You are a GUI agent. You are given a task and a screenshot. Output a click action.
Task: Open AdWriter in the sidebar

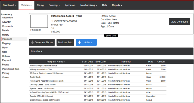click(6, 22)
